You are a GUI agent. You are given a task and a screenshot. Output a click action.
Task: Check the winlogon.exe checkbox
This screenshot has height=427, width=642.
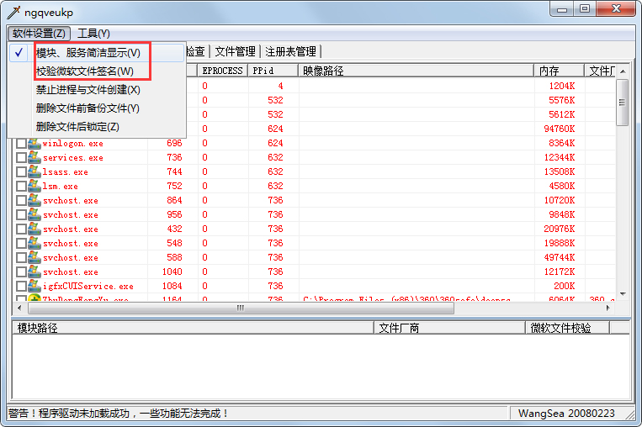point(21,144)
